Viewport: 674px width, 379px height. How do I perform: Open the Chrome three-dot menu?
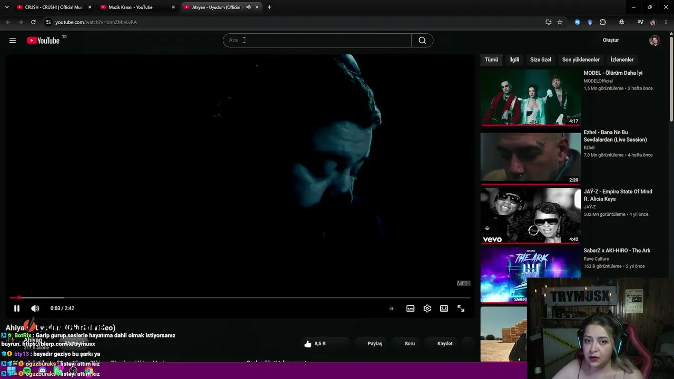pos(666,22)
